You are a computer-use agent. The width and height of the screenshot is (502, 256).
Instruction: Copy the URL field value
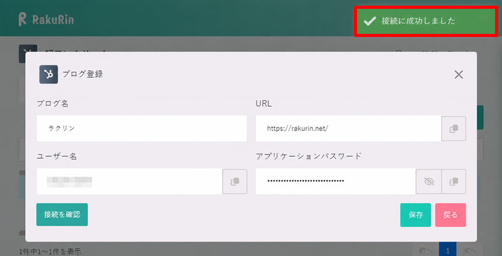tap(453, 129)
